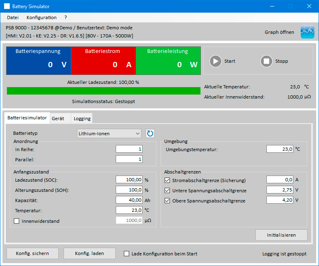This screenshot has height=266, width=319.
Task: Toggle Untere Spannungsabschaltgrenze checkbox
Action: [x=167, y=190]
